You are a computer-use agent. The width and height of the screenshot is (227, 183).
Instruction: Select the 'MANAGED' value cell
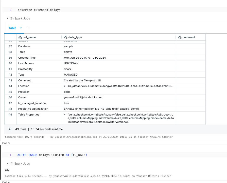pos(119,75)
